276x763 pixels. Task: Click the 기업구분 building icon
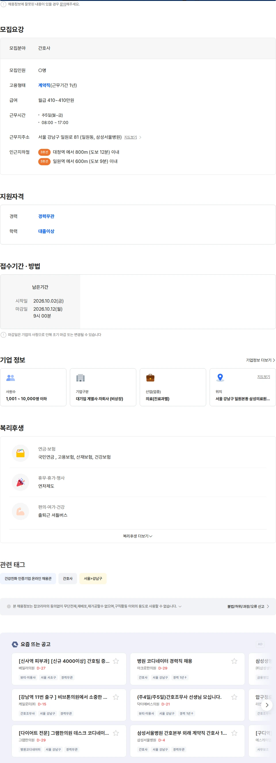click(x=80, y=378)
